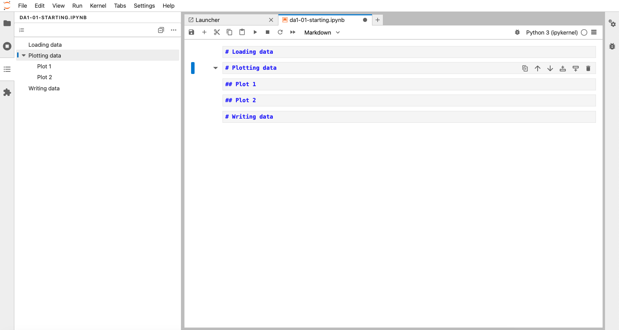Open the File menu
The width and height of the screenshot is (619, 330).
click(23, 6)
